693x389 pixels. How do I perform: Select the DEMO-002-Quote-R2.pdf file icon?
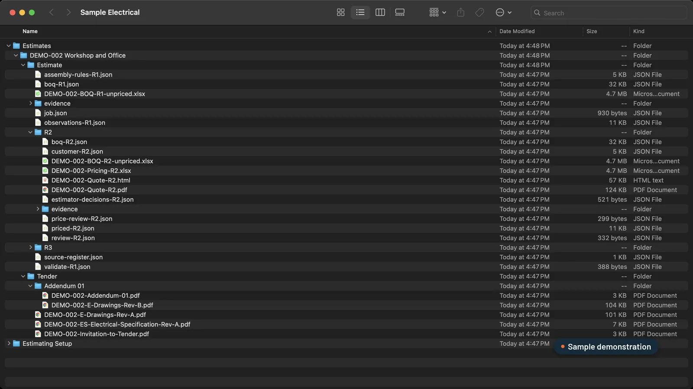[x=45, y=190]
